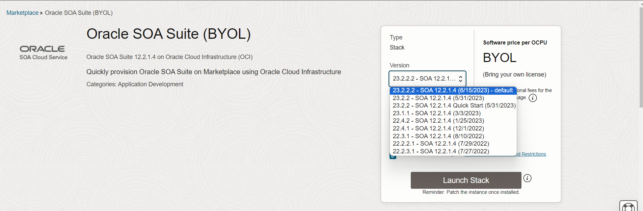Image resolution: width=643 pixels, height=211 pixels.
Task: Click the Launch Stack button
Action: click(x=466, y=180)
